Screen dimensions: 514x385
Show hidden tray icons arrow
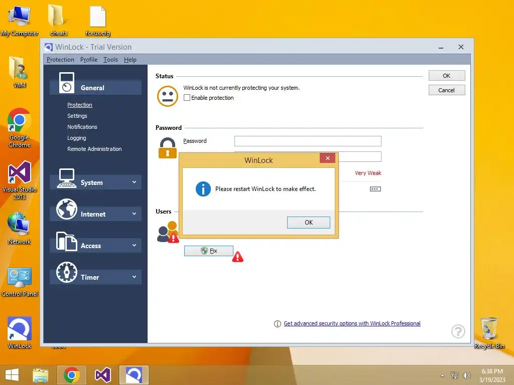(x=442, y=375)
